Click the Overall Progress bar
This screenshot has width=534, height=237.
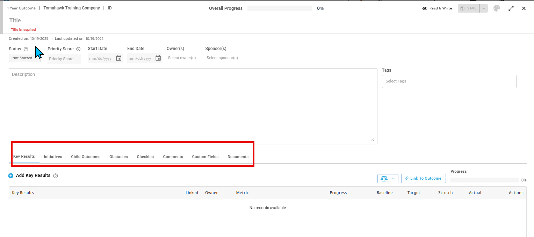[x=280, y=8]
